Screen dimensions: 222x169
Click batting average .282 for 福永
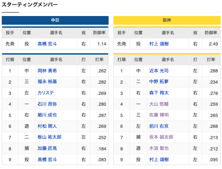point(102,82)
